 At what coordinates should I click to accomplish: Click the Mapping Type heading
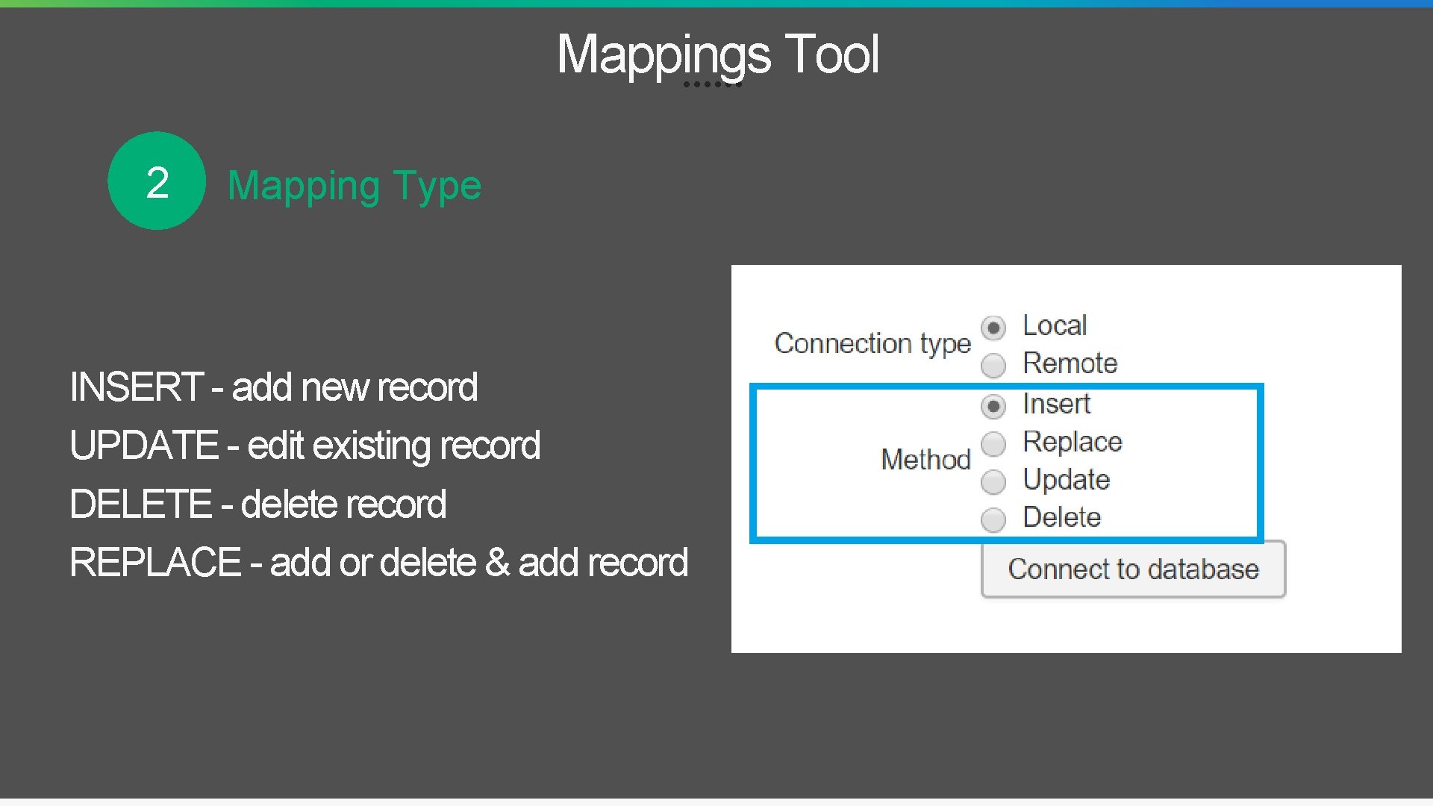click(x=355, y=186)
